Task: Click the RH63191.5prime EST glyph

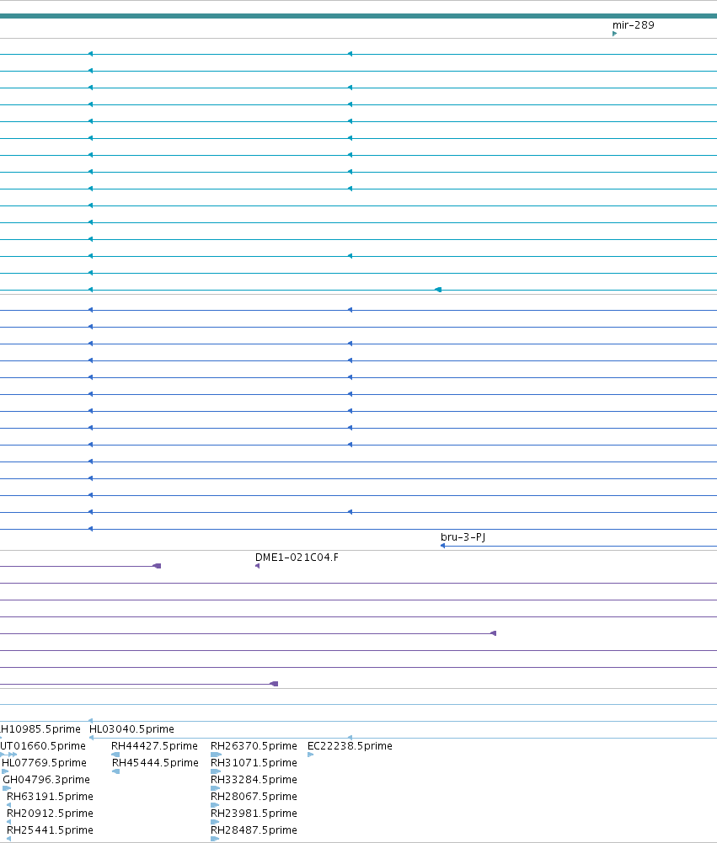Action: tap(8, 805)
